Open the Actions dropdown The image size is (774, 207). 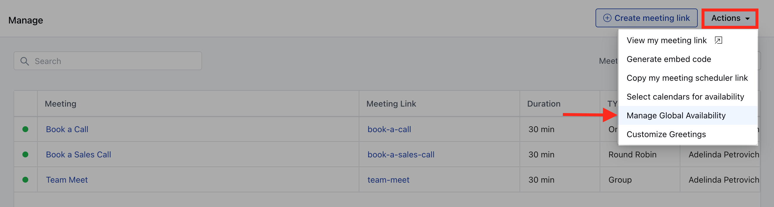pyautogui.click(x=730, y=18)
